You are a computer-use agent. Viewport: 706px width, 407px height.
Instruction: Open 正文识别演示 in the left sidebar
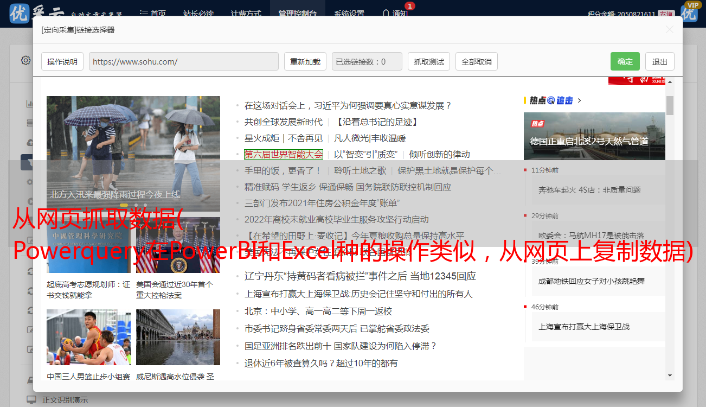65,400
